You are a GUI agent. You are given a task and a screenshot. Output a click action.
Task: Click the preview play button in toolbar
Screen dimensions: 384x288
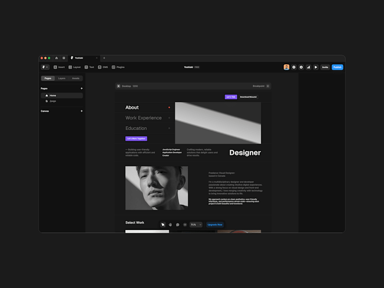tap(316, 67)
